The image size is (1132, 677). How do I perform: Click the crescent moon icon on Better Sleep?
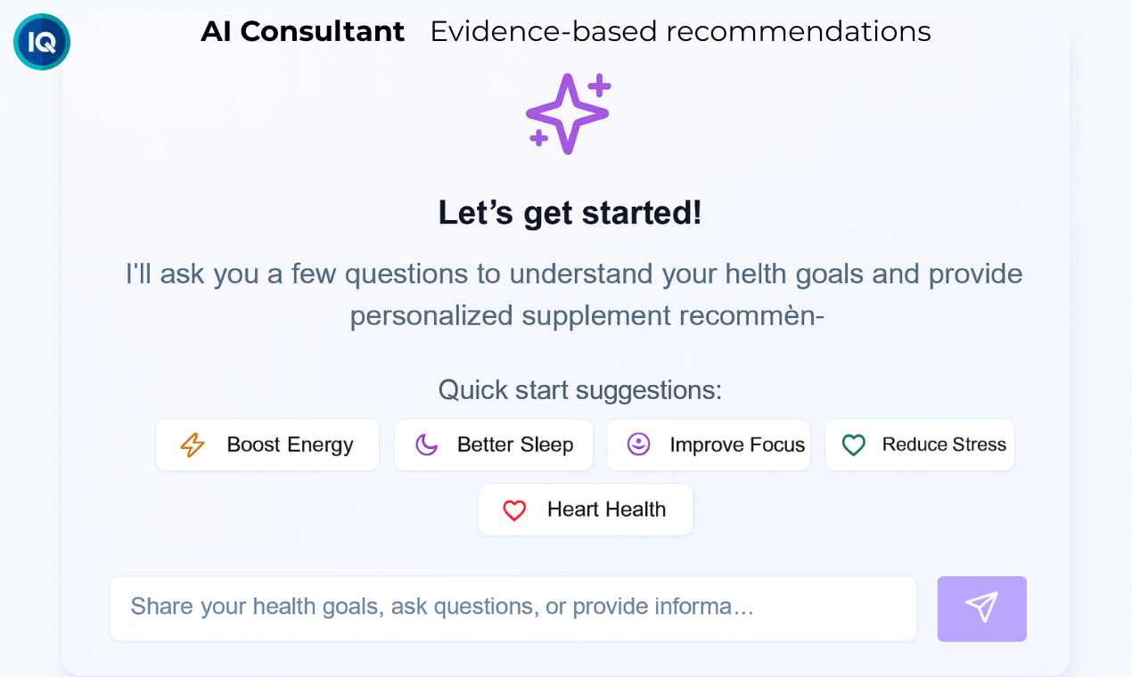429,444
